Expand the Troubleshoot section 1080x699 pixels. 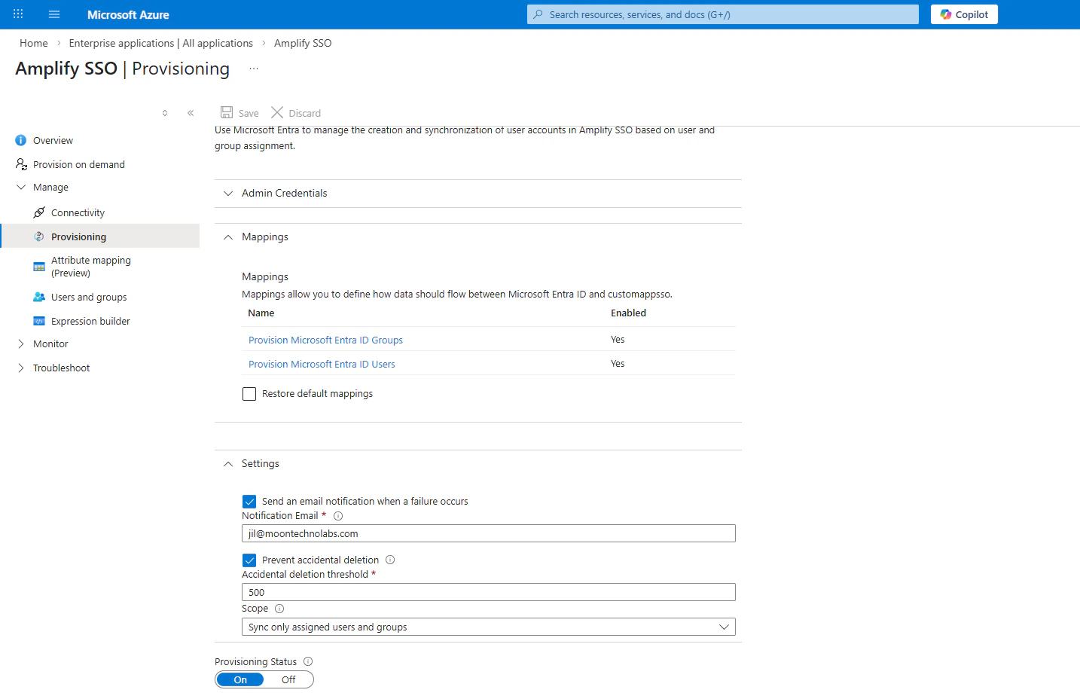61,368
